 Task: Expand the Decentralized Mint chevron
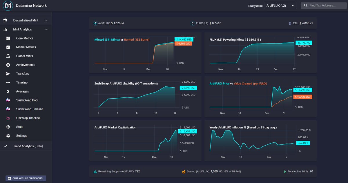pos(46,21)
